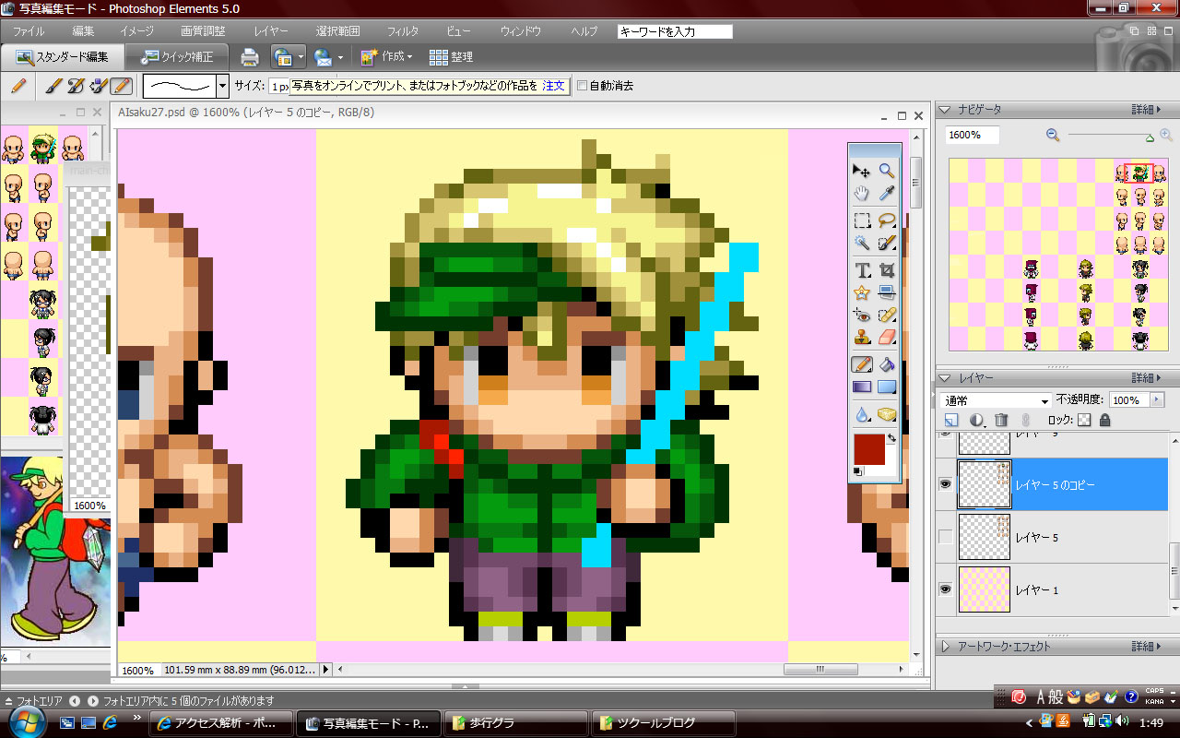Collapse the ナビゲータ panel
This screenshot has height=738, width=1180.
pyautogui.click(x=946, y=110)
